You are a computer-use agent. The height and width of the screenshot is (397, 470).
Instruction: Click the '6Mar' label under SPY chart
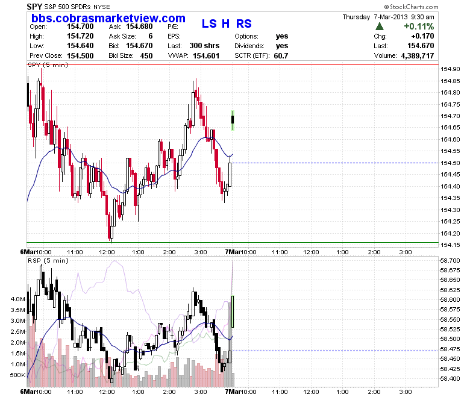pos(28,252)
